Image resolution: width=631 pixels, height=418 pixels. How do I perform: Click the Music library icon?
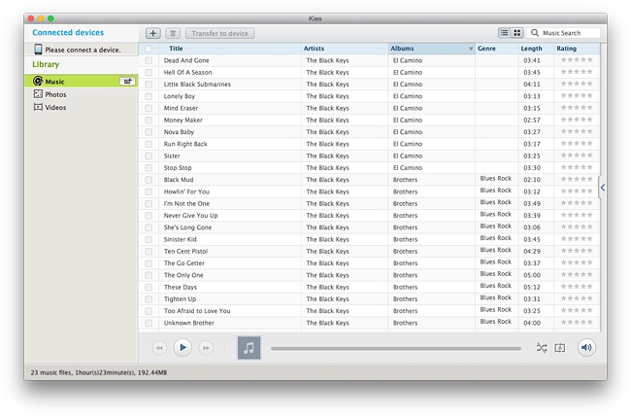[x=38, y=81]
